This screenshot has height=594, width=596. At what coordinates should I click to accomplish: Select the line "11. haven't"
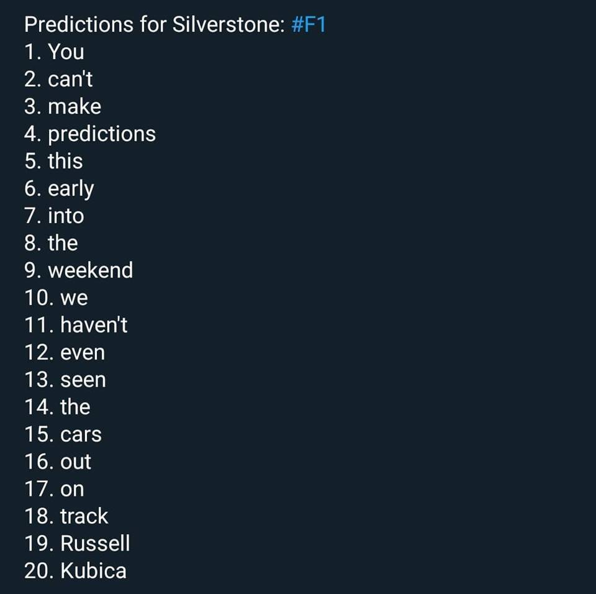pos(76,326)
